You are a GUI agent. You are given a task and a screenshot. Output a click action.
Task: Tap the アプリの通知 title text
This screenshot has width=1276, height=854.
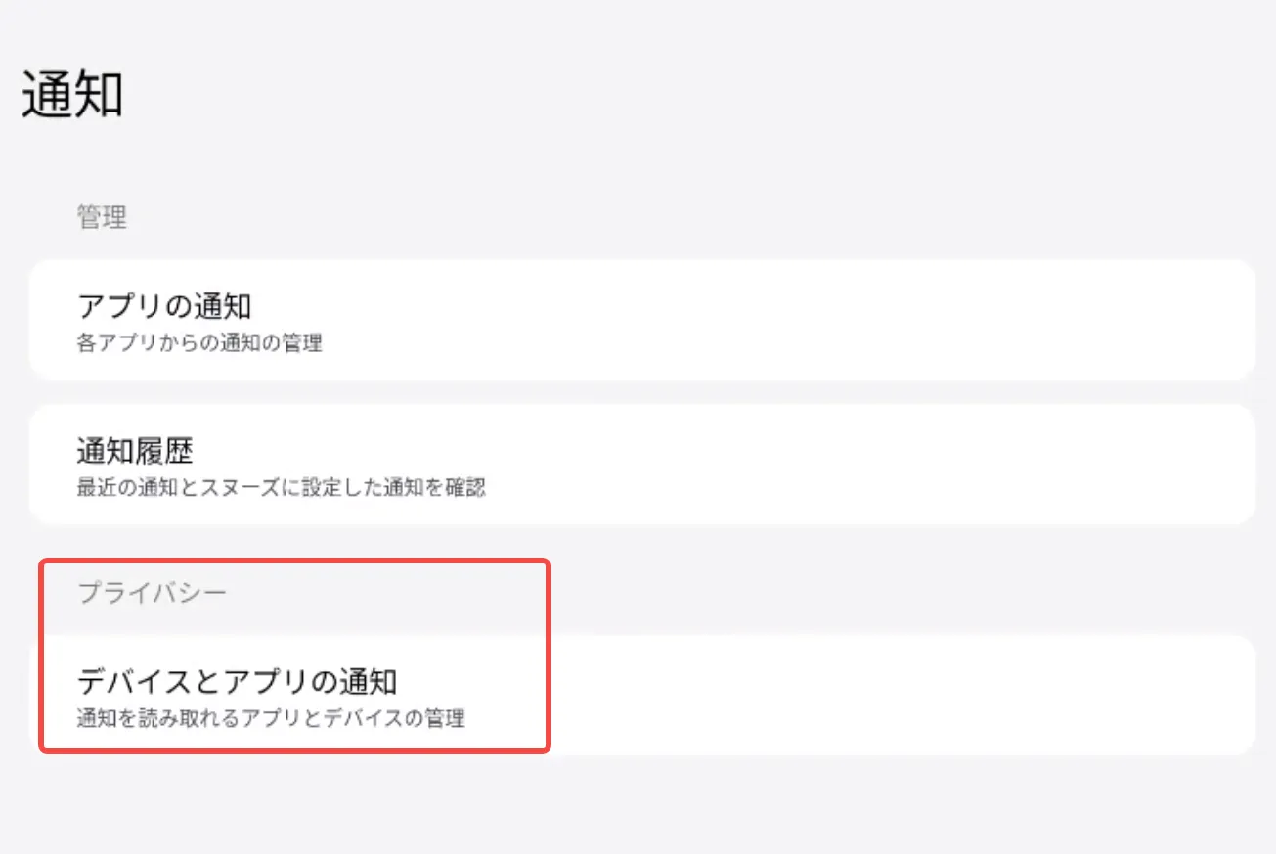[164, 306]
